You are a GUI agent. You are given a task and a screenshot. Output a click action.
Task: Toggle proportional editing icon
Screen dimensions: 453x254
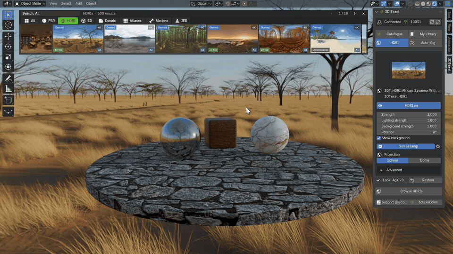click(244, 4)
